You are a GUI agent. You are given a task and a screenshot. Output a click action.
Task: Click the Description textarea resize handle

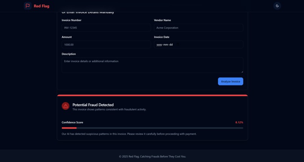pos(242,71)
